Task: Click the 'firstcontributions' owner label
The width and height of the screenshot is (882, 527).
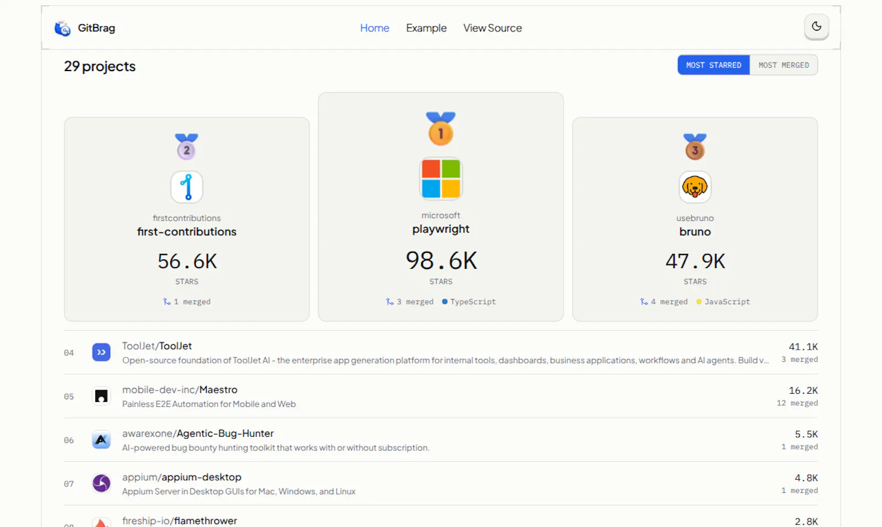Action: tap(186, 218)
